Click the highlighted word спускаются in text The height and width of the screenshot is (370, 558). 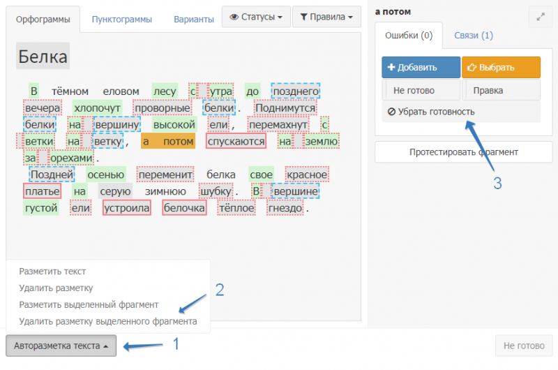click(x=236, y=142)
